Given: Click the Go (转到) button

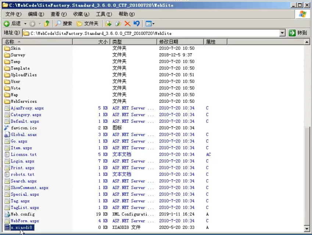Looking at the screenshot, I should [298, 33].
